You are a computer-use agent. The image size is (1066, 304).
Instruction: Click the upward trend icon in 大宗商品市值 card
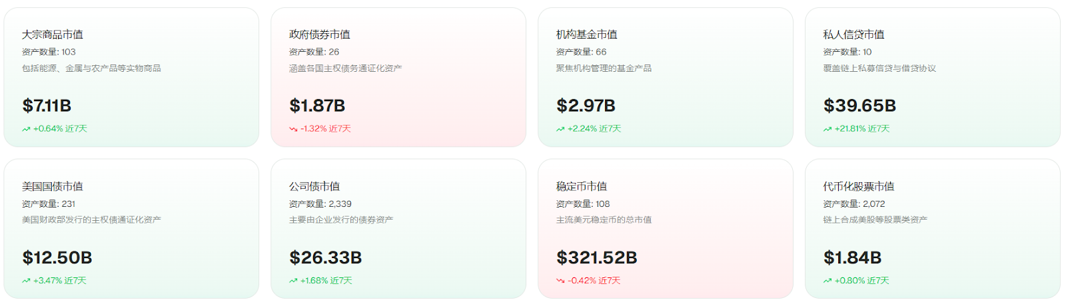pos(26,129)
